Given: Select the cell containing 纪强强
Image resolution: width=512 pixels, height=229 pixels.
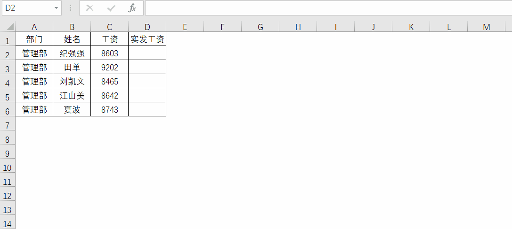Looking at the screenshot, I should pos(72,53).
